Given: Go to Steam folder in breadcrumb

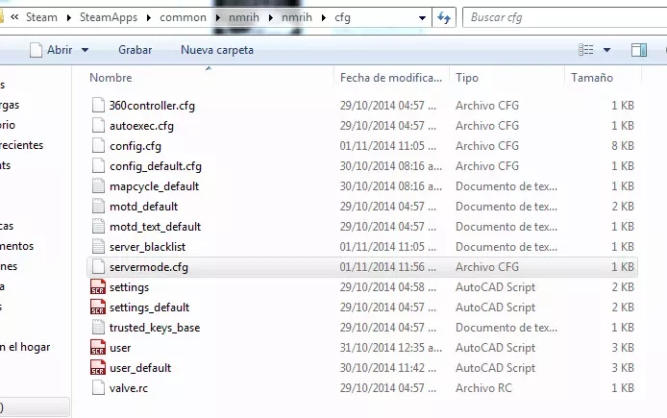Looking at the screenshot, I should coord(41,17).
